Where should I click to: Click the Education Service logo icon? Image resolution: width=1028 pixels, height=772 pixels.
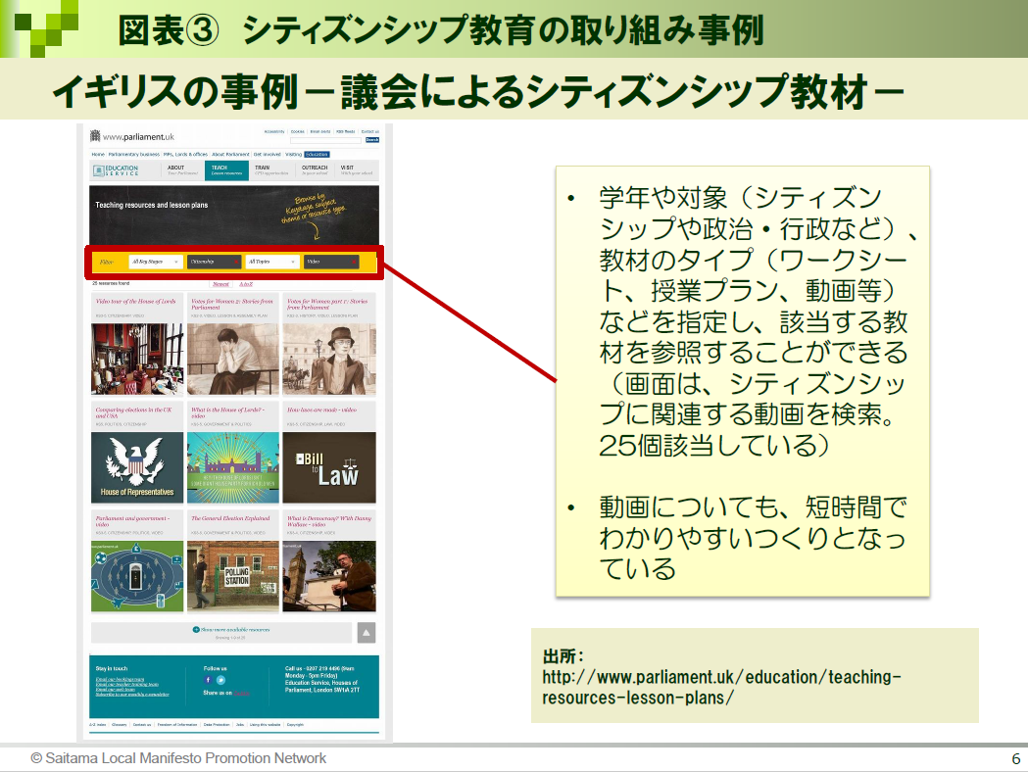coord(100,170)
